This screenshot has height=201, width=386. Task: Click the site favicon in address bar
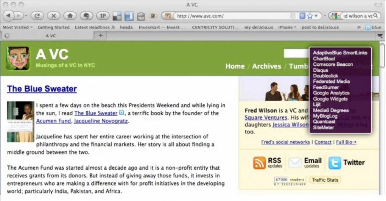pos(168,16)
